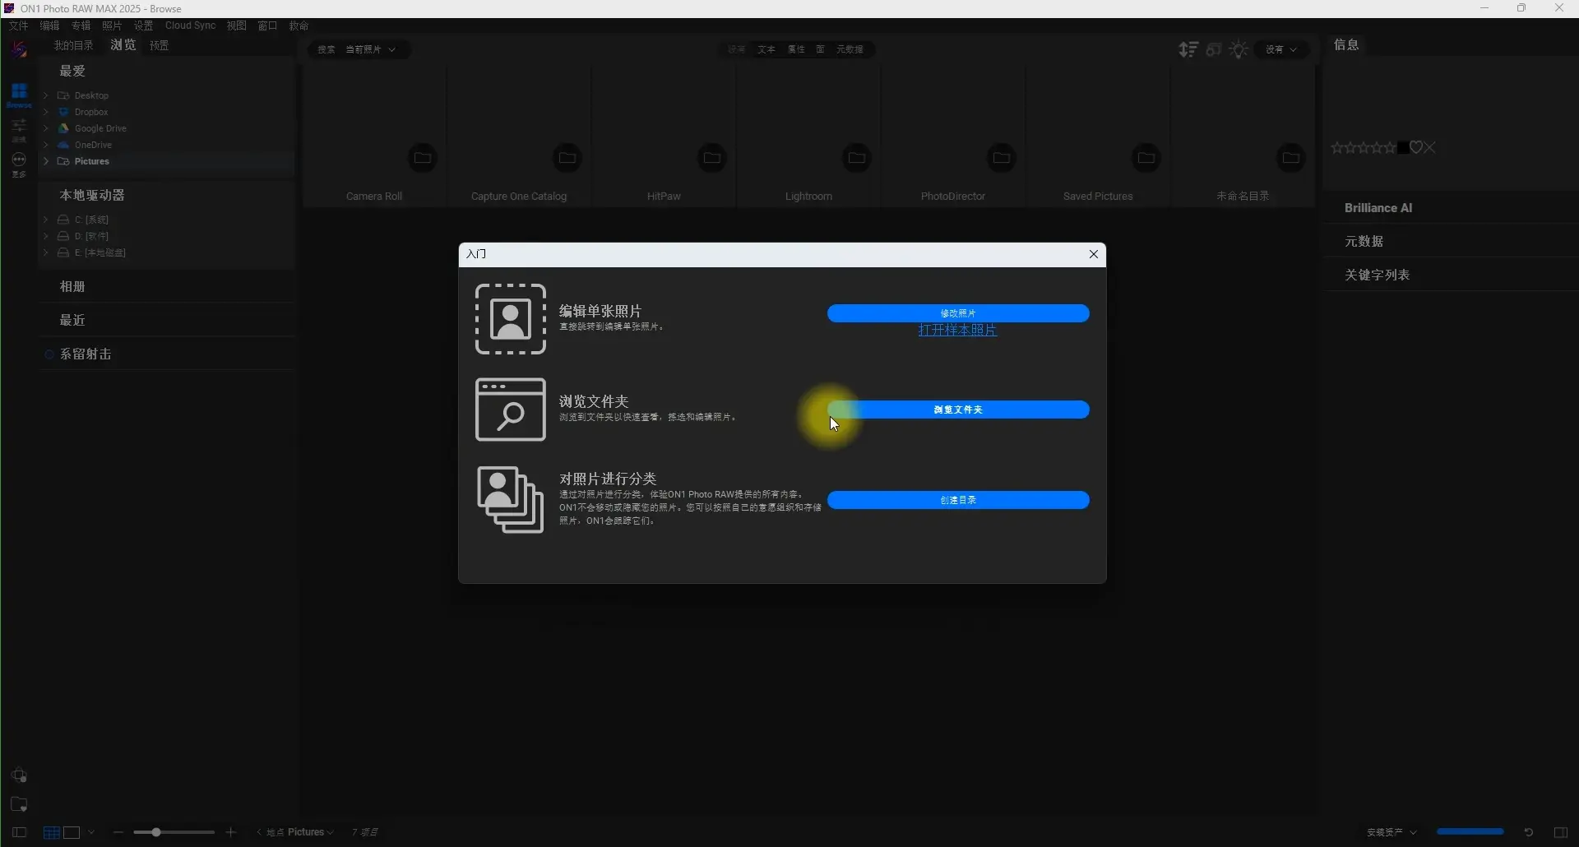This screenshot has width=1579, height=847.
Task: Click the light bulb icon in toolbar
Action: [1239, 49]
